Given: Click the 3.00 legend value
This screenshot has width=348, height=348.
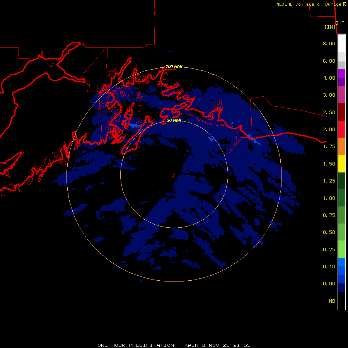Looking at the screenshot, I should coord(329,95).
